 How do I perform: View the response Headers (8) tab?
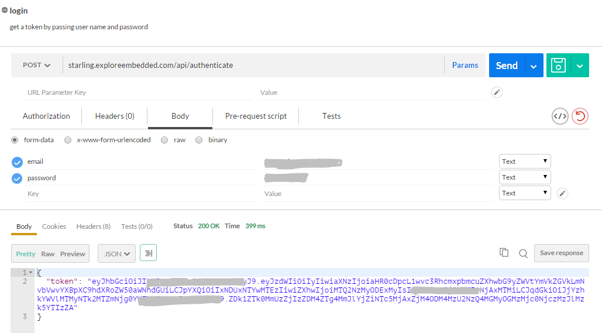pyautogui.click(x=93, y=226)
